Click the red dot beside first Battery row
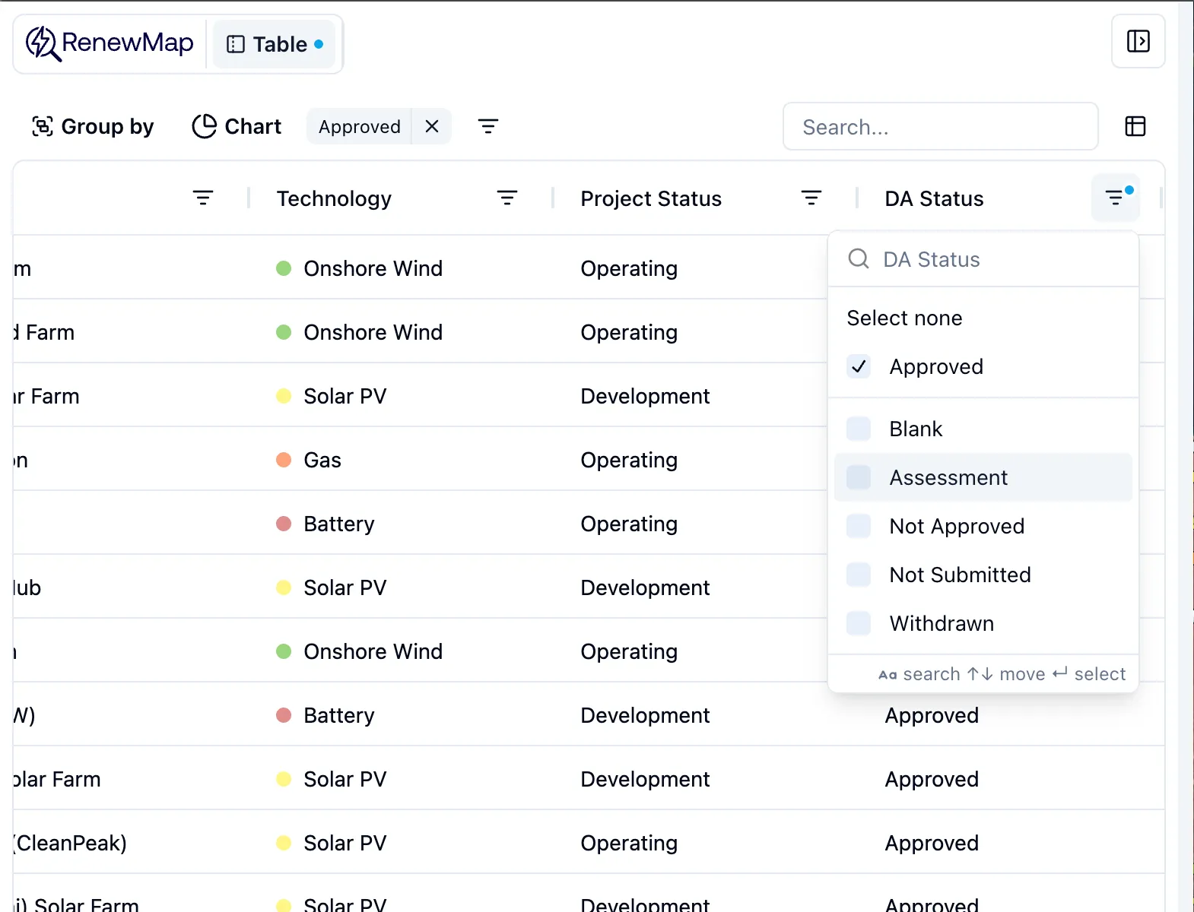 pyautogui.click(x=284, y=524)
